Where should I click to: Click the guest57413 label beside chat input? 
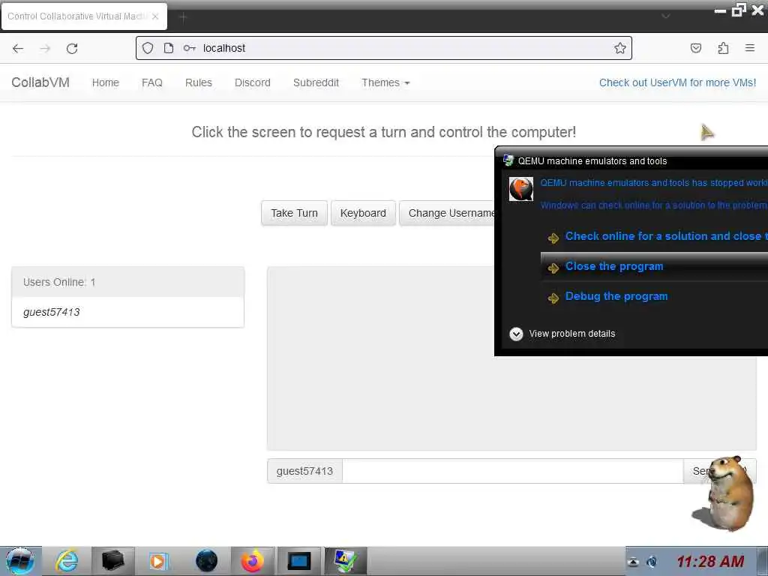[x=304, y=471]
